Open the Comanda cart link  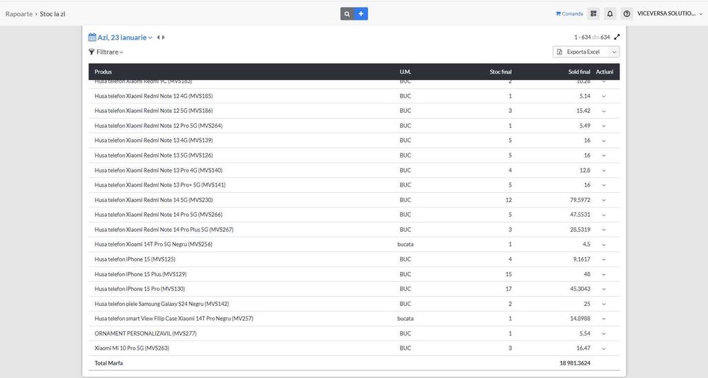[569, 14]
